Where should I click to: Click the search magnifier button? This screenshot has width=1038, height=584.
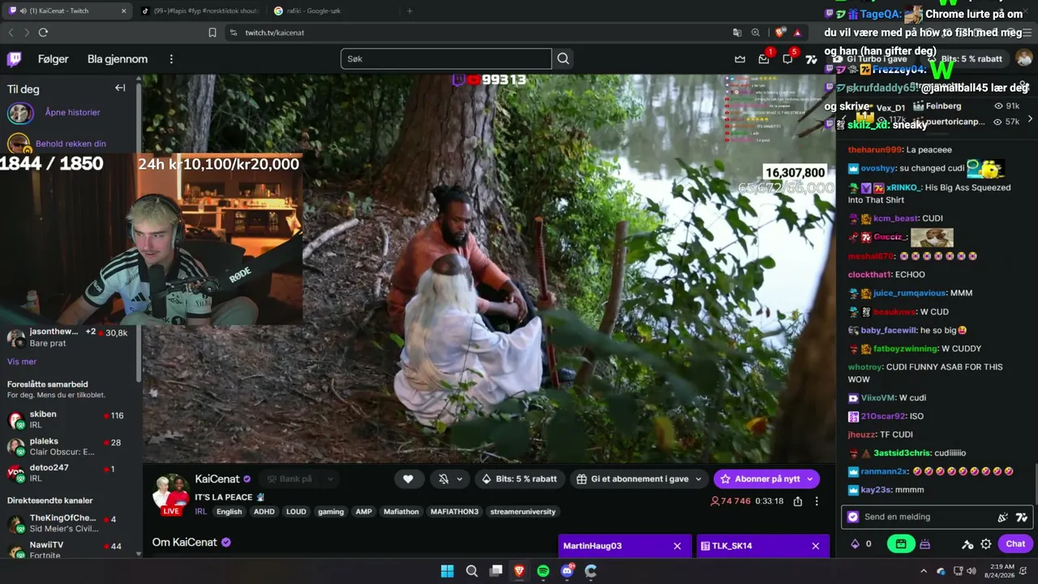[x=564, y=58]
